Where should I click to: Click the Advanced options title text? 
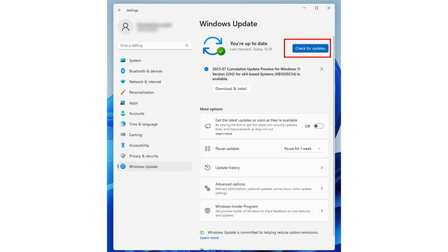point(230,184)
